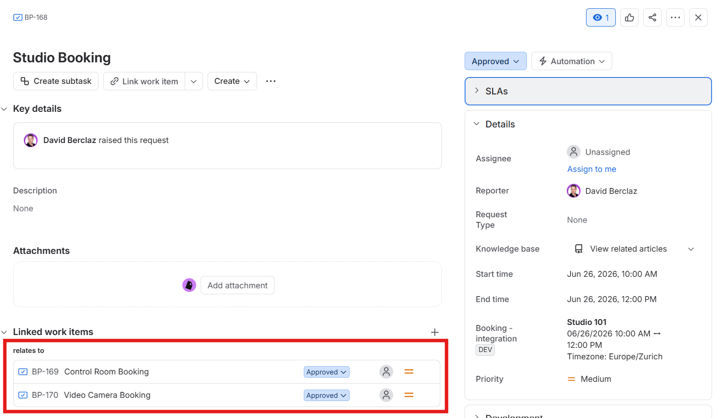Collapse the Key details section
The image size is (718, 418).
click(4, 109)
